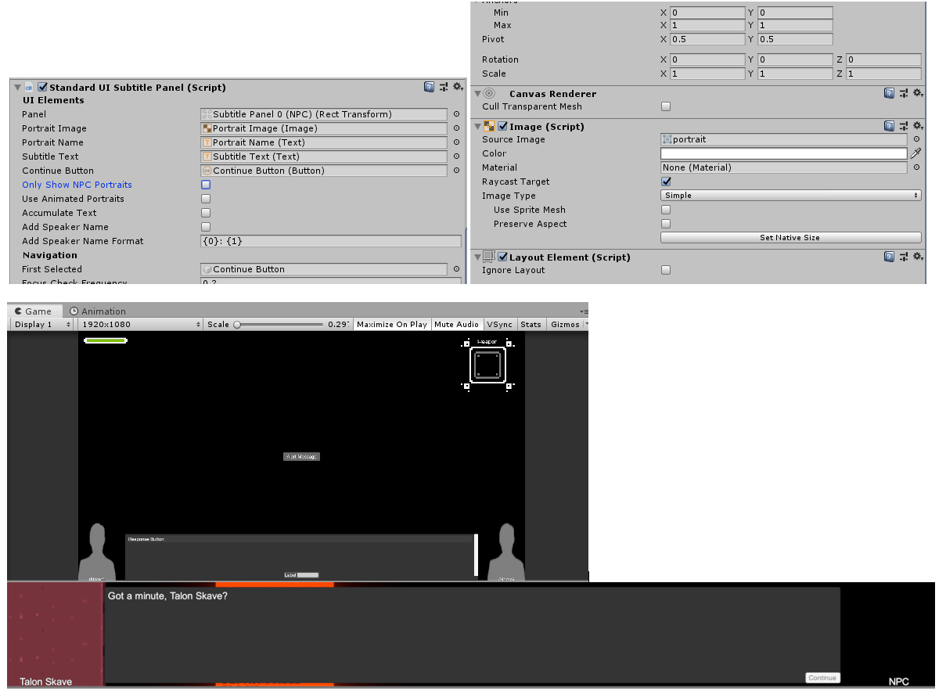
Task: Open help for Standard UI Subtitle Panel script
Action: pos(429,87)
